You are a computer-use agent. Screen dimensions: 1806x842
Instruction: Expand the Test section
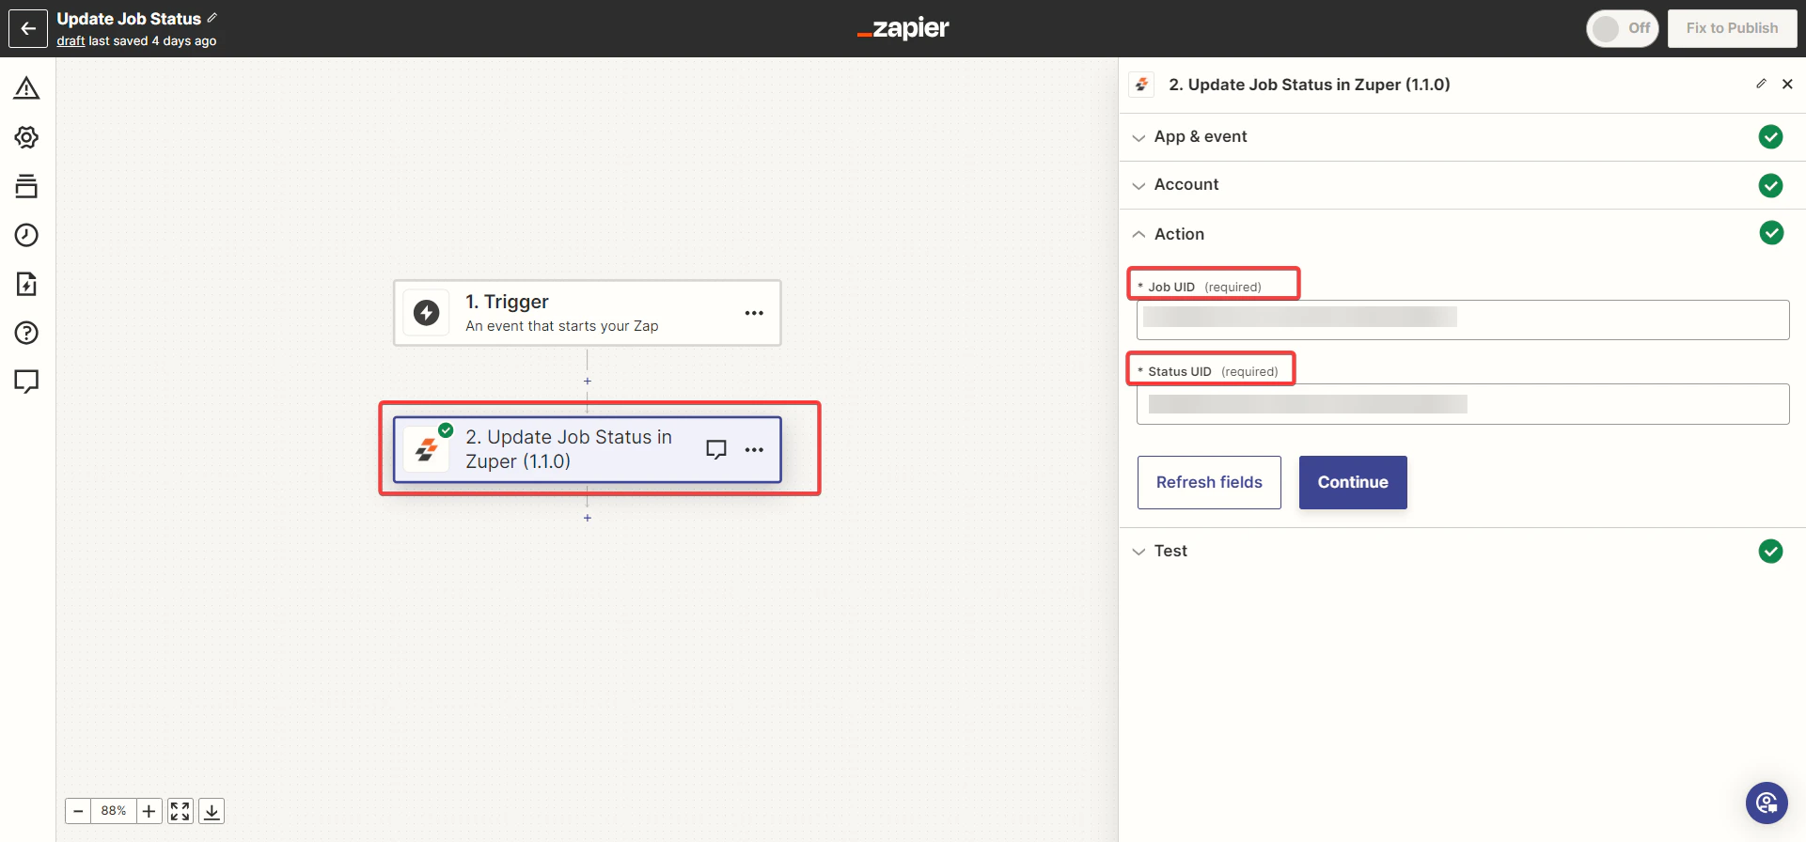click(1462, 552)
